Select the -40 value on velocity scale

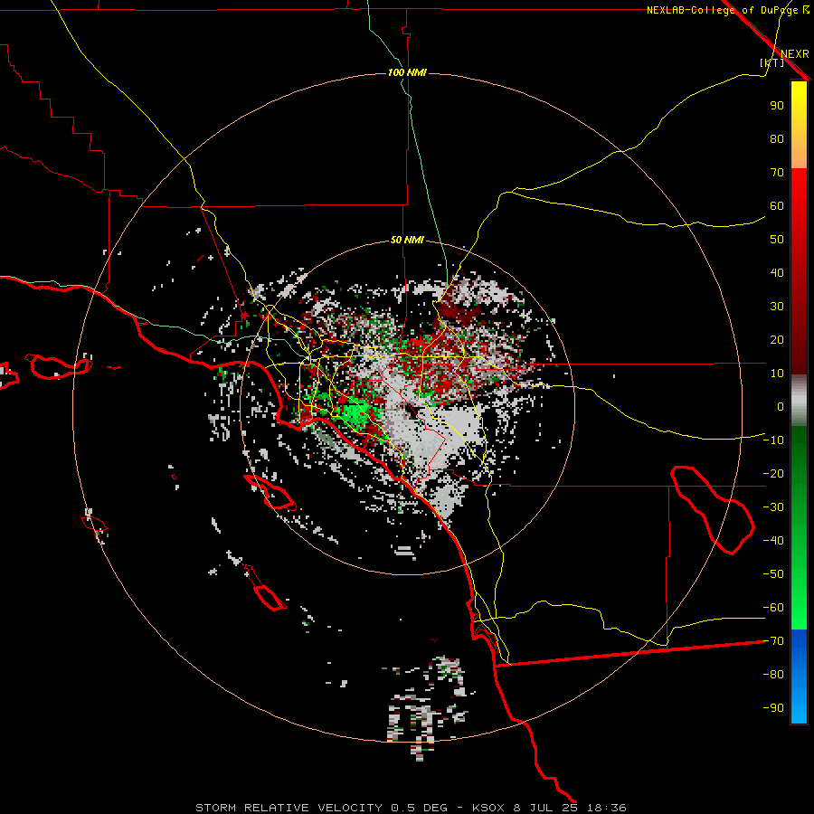point(773,541)
